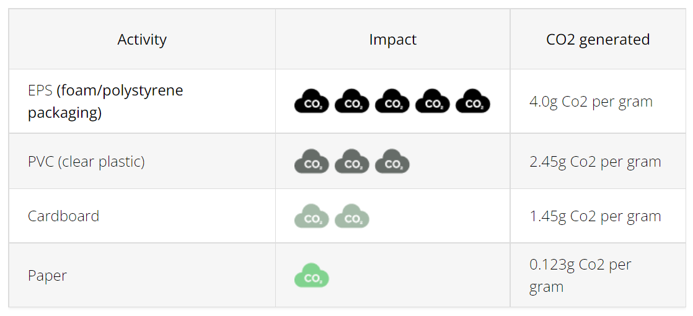
Task: Click the first gray CO2 cloud in PVC row
Action: [x=312, y=161]
